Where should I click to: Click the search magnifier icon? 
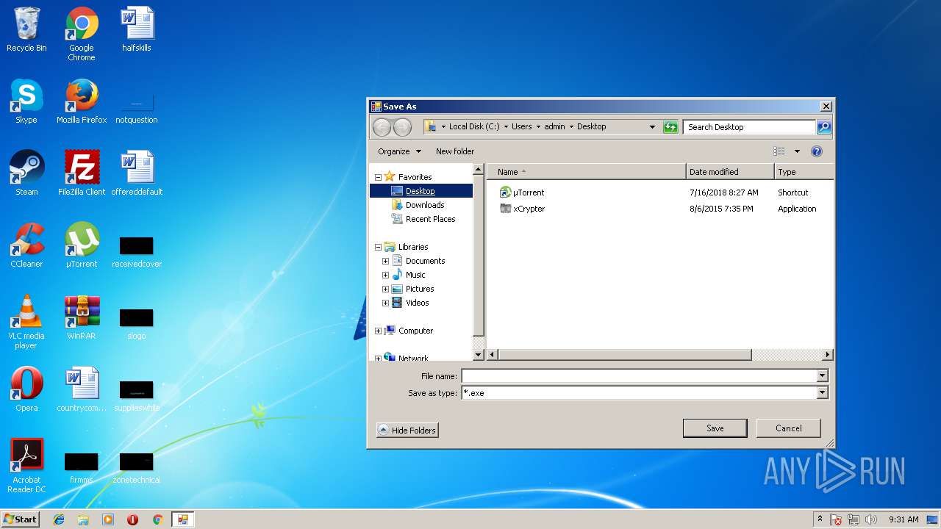(x=824, y=127)
